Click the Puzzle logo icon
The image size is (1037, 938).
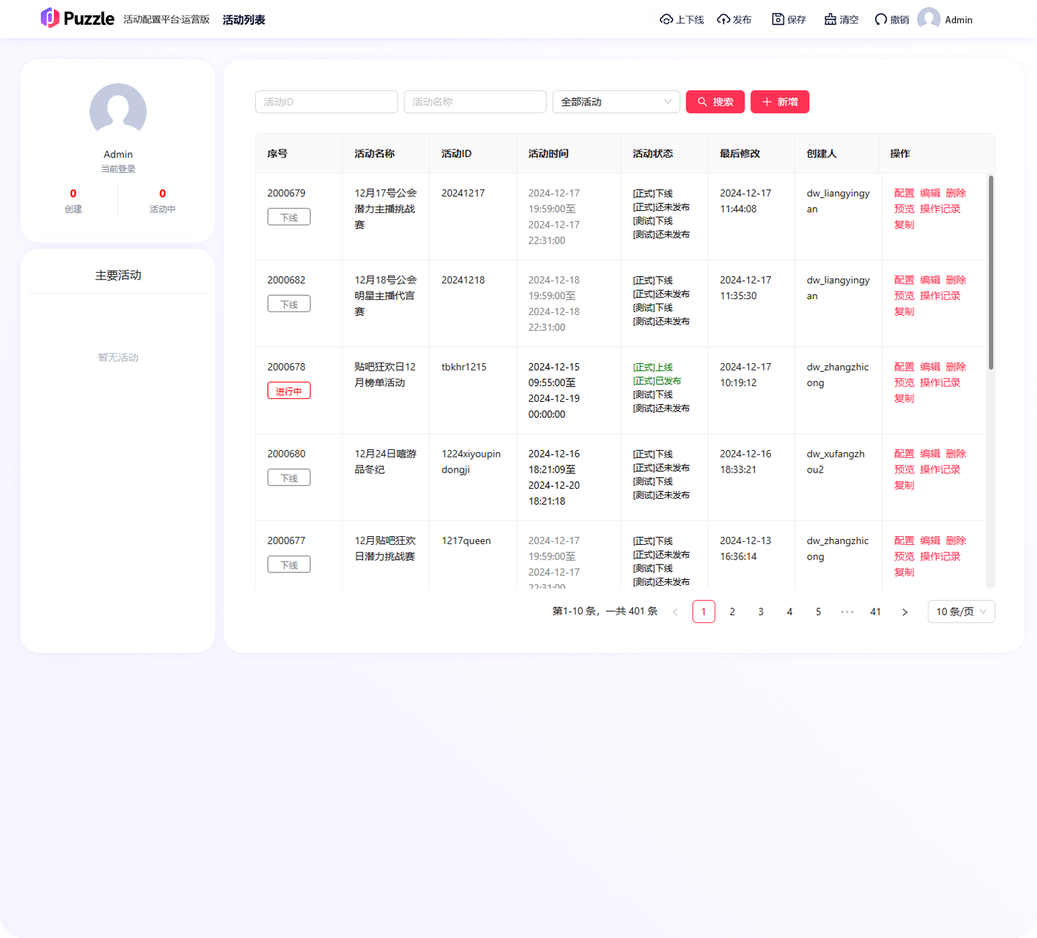click(x=50, y=18)
